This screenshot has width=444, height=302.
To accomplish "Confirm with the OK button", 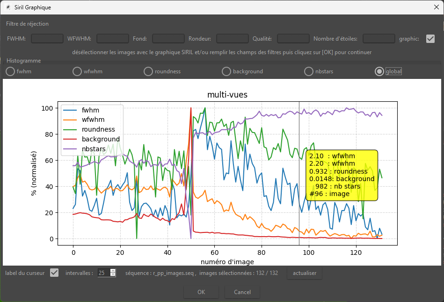I will click(201, 292).
